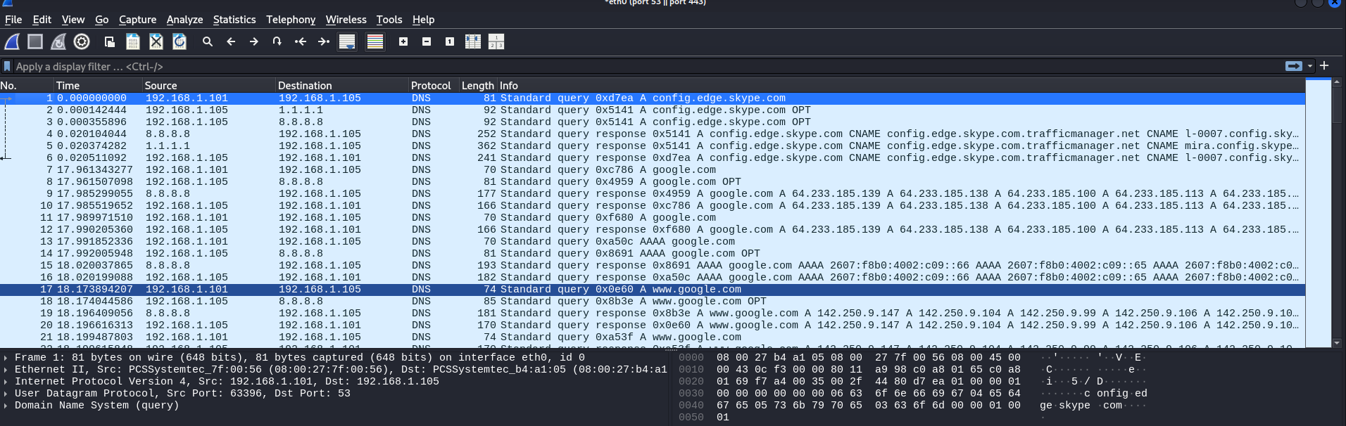Image resolution: width=1346 pixels, height=426 pixels.
Task: Select packet 17 querying www.google.com
Action: pyautogui.click(x=653, y=290)
